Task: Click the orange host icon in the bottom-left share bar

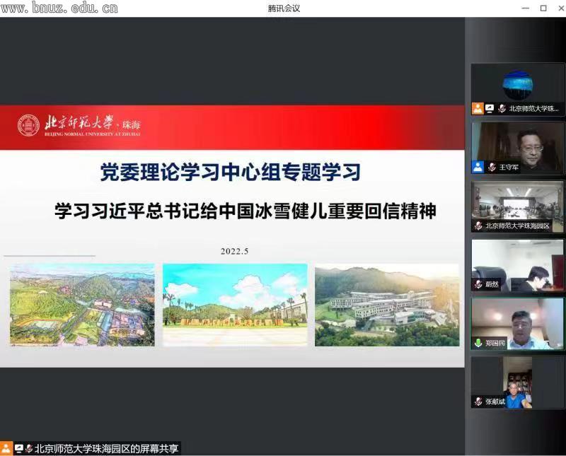Action: pos(6,448)
